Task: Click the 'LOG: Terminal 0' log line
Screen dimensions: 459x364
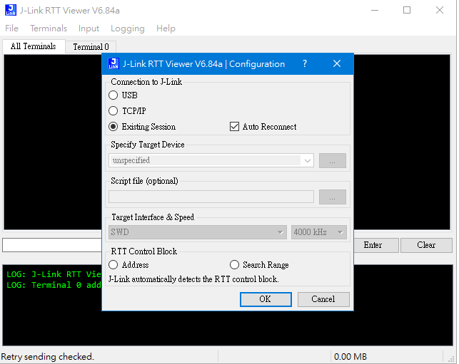Action: [54, 285]
